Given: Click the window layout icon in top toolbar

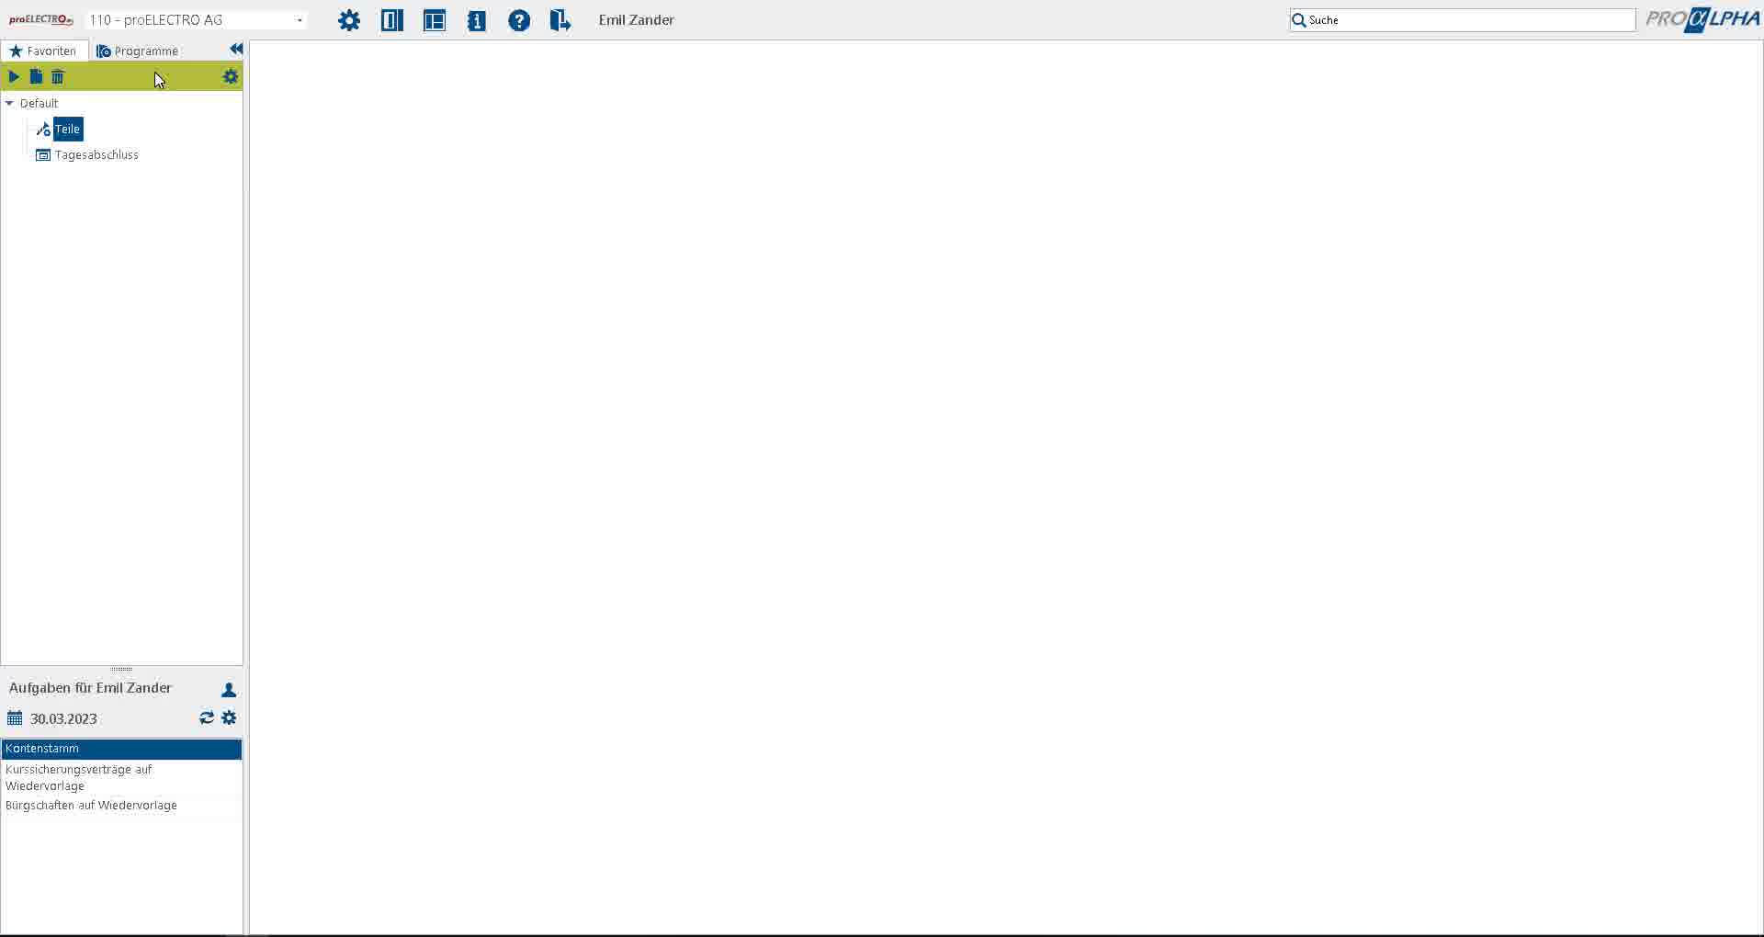Looking at the screenshot, I should (435, 20).
